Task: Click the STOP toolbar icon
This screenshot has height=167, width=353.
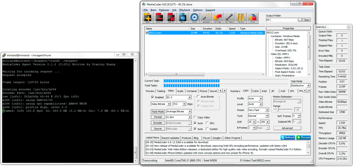Action: [x=252, y=18]
